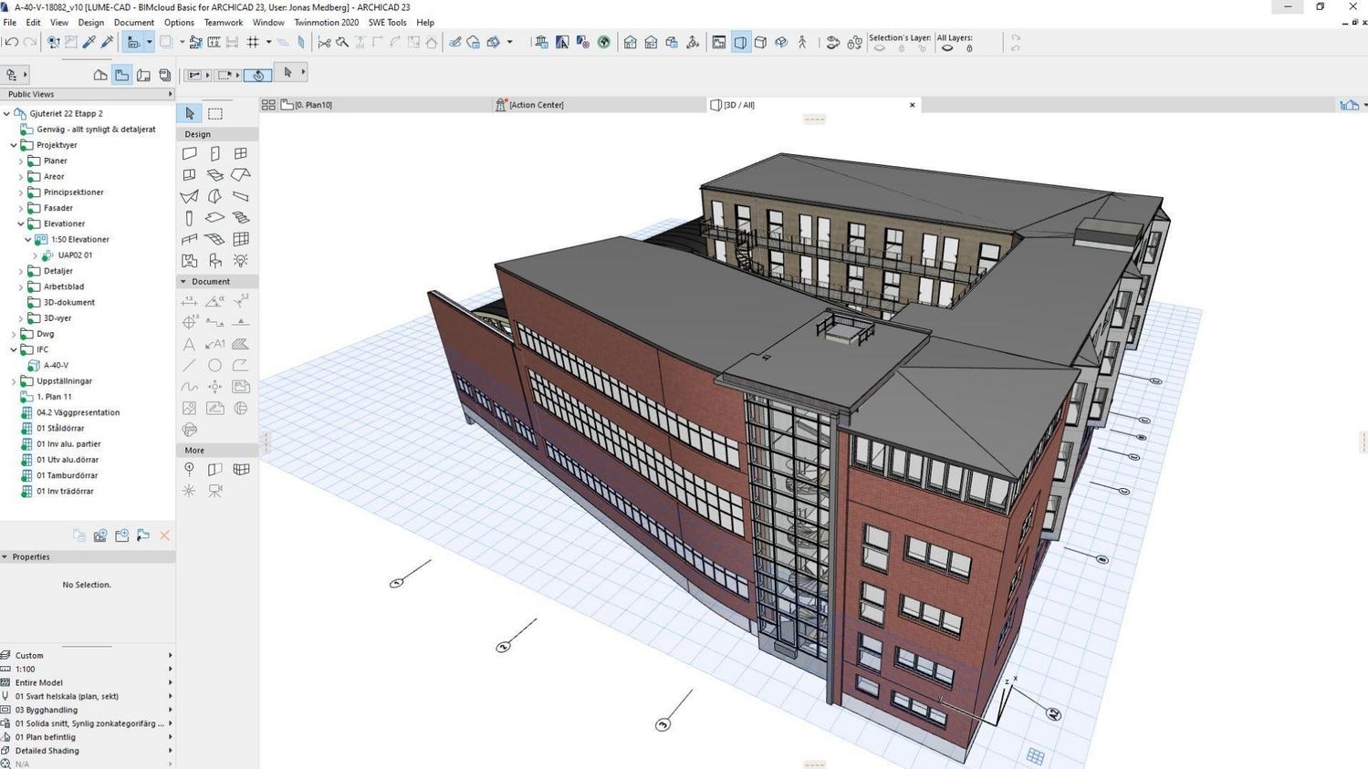Image resolution: width=1368 pixels, height=769 pixels.
Task: Switch to the Action Center tab
Action: click(x=600, y=105)
